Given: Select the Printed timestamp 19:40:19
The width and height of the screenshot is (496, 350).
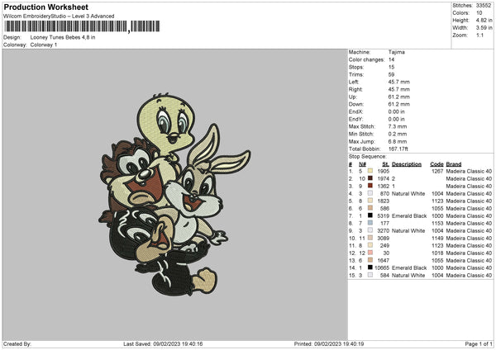Looking at the screenshot, I should [353, 344].
